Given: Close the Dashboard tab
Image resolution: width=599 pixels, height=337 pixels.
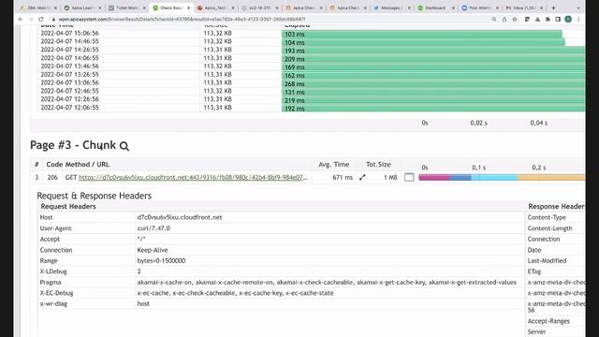Looking at the screenshot, I should tap(453, 7).
